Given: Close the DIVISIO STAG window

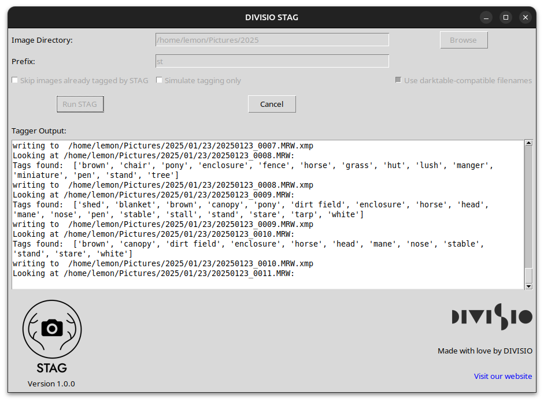Looking at the screenshot, I should click(x=526, y=17).
